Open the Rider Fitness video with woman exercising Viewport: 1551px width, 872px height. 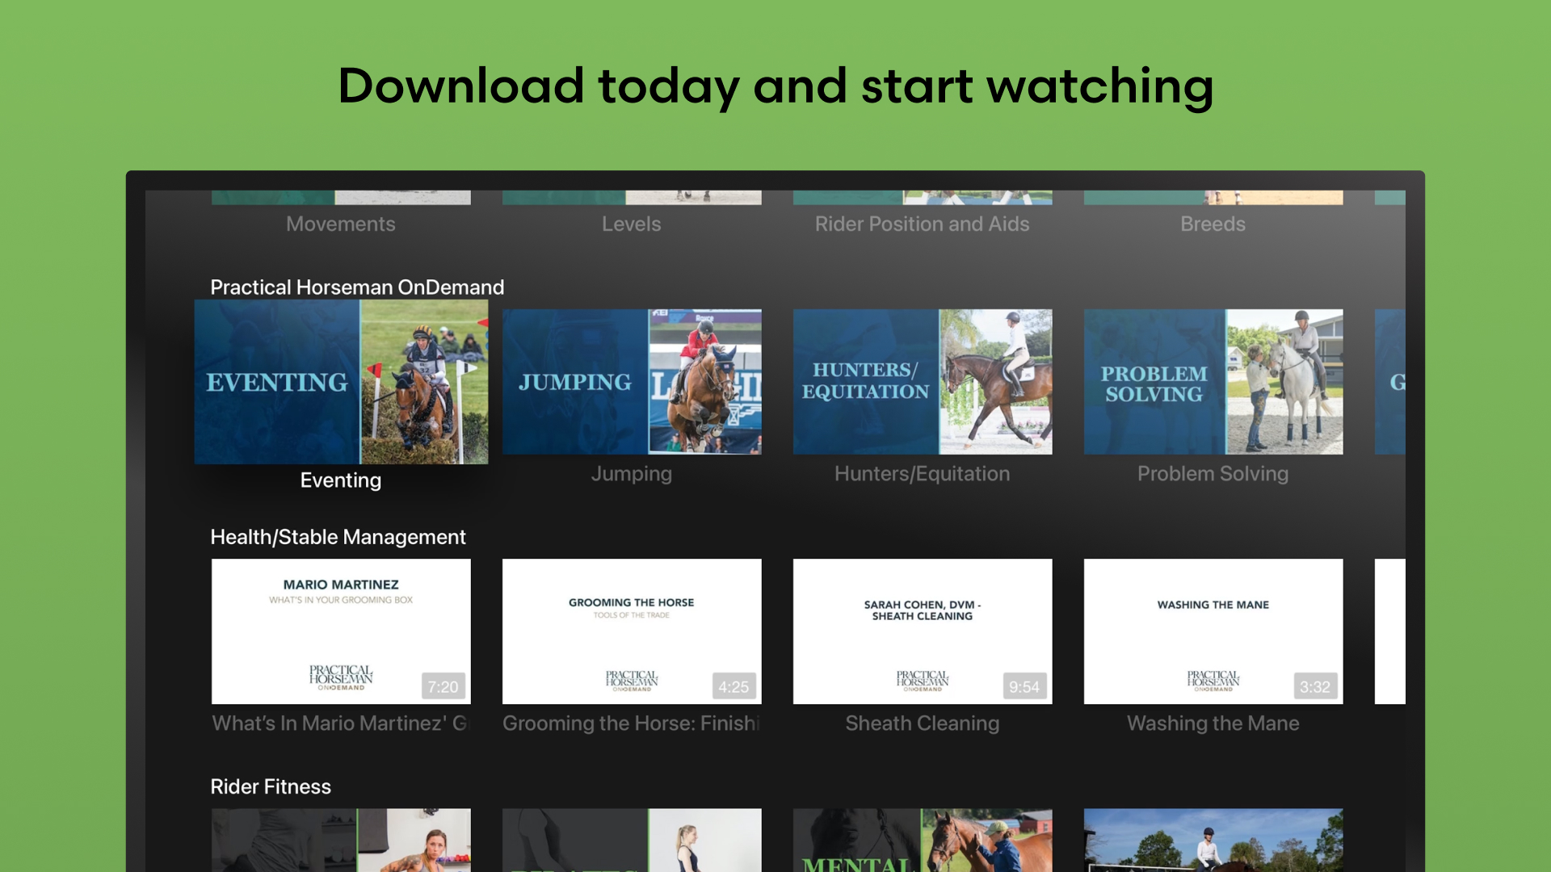pyautogui.click(x=341, y=840)
